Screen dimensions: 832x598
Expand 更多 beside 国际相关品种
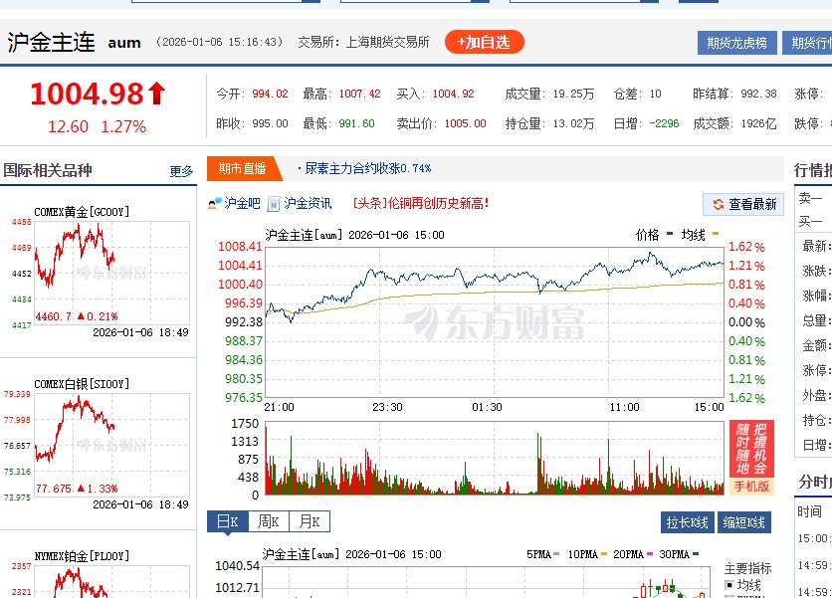179,170
